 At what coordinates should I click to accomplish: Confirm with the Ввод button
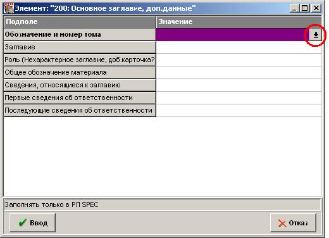pos(32,223)
